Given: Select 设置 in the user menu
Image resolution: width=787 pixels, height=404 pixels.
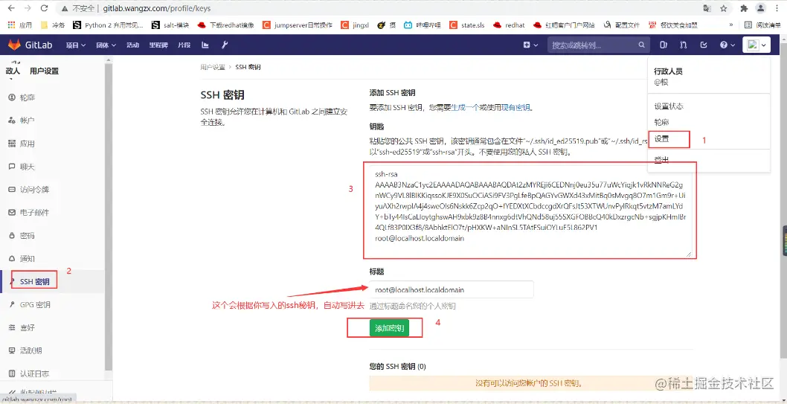Looking at the screenshot, I should click(x=661, y=139).
